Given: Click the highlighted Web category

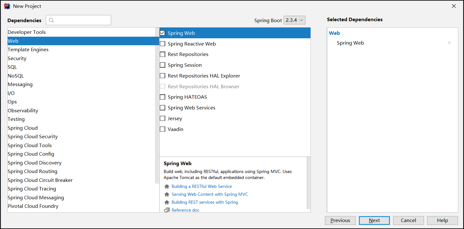Looking at the screenshot, I should [83, 41].
